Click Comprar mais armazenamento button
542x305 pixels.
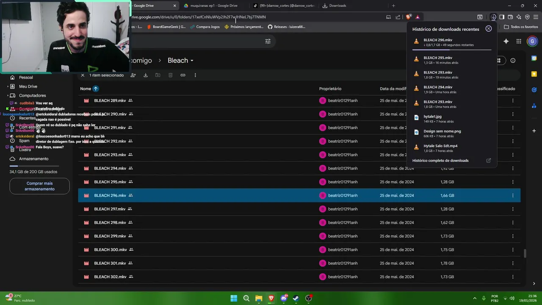39,186
